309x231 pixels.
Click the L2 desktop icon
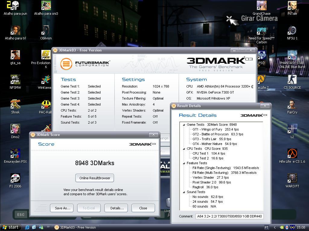point(292,131)
